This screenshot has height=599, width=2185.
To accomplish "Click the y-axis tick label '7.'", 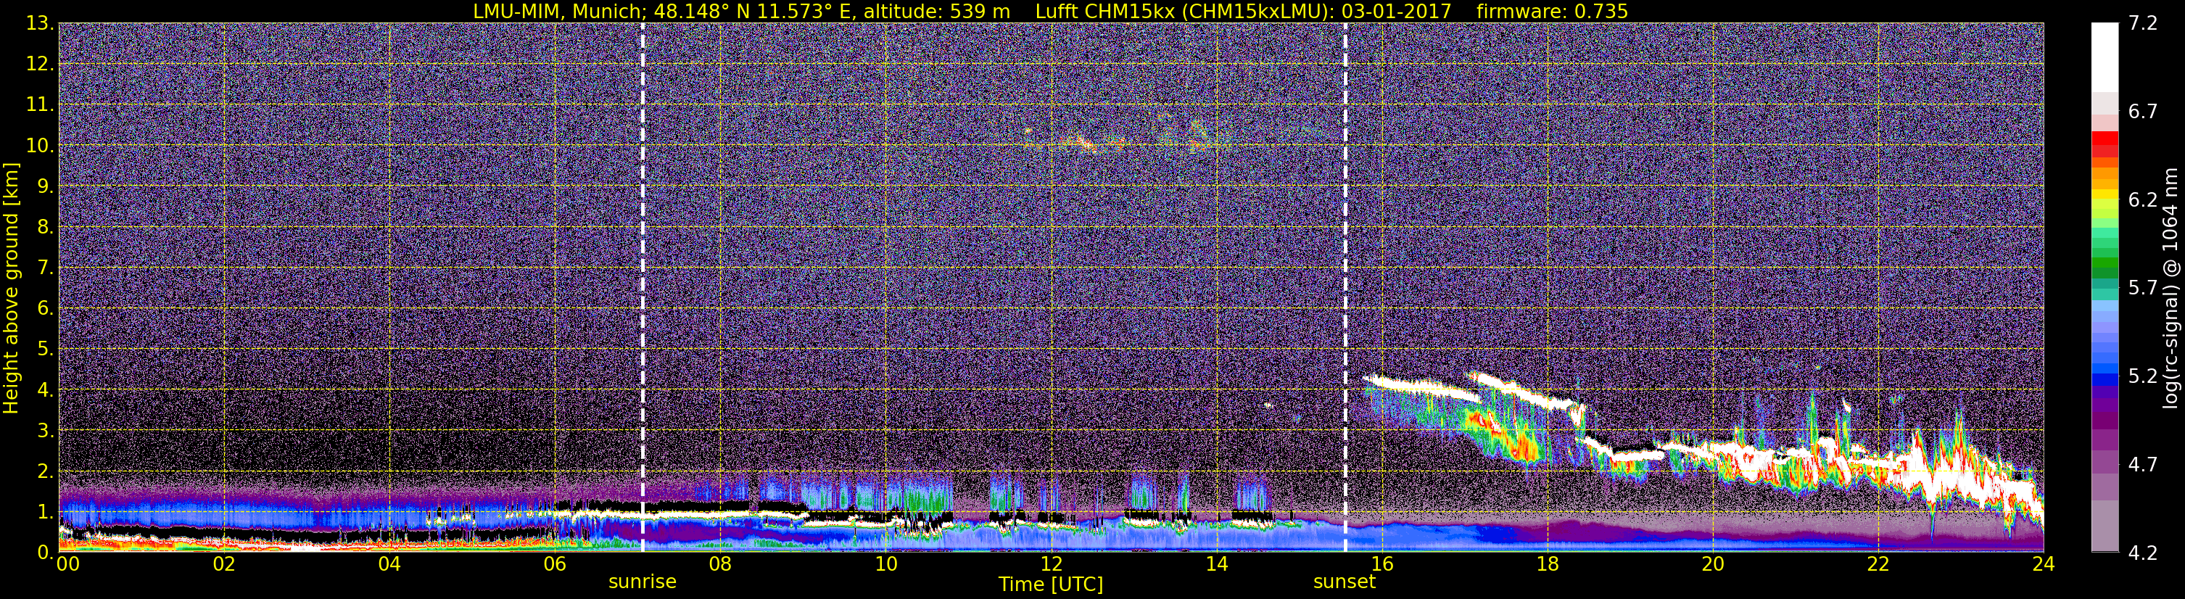I will (45, 268).
